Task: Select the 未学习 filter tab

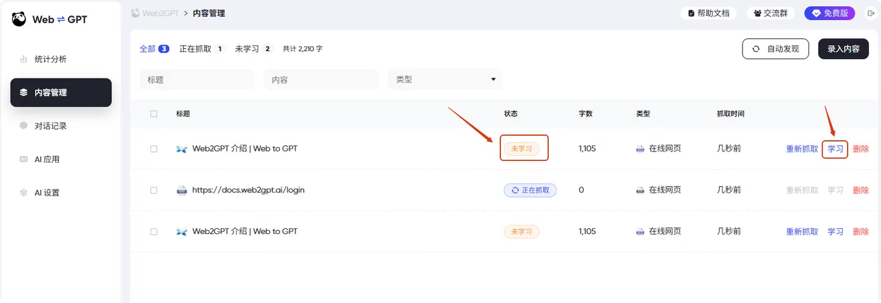Action: tap(254, 48)
